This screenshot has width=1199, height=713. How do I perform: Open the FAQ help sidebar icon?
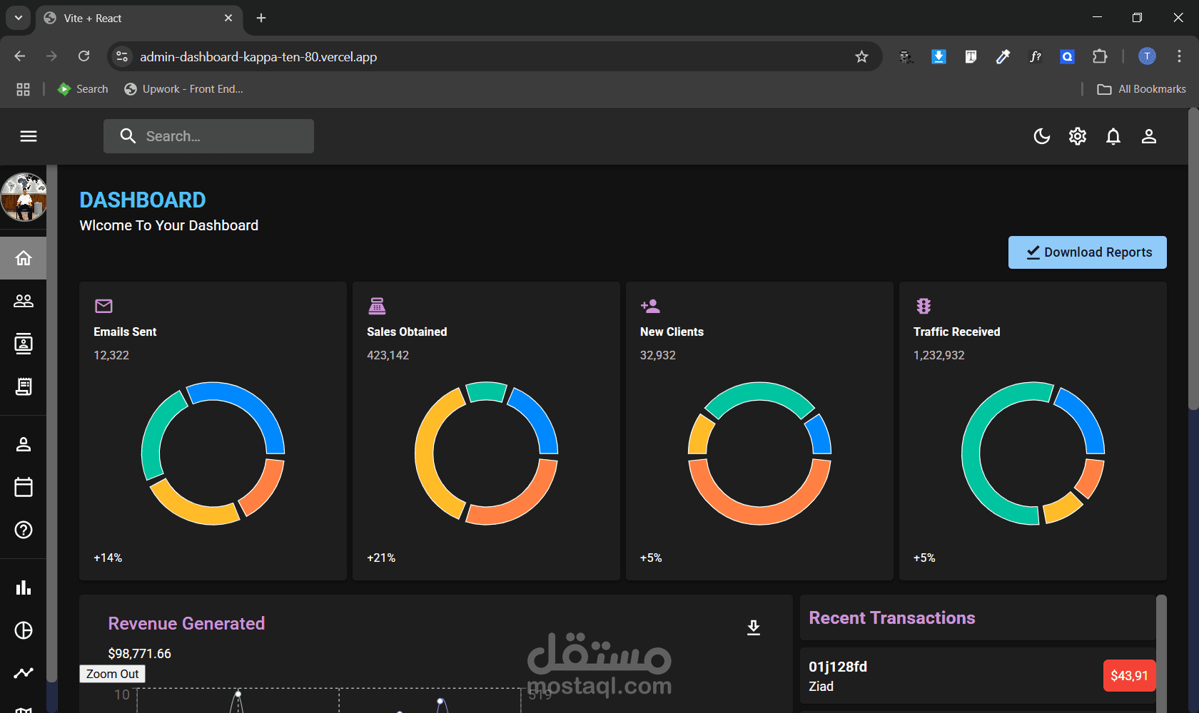24,530
